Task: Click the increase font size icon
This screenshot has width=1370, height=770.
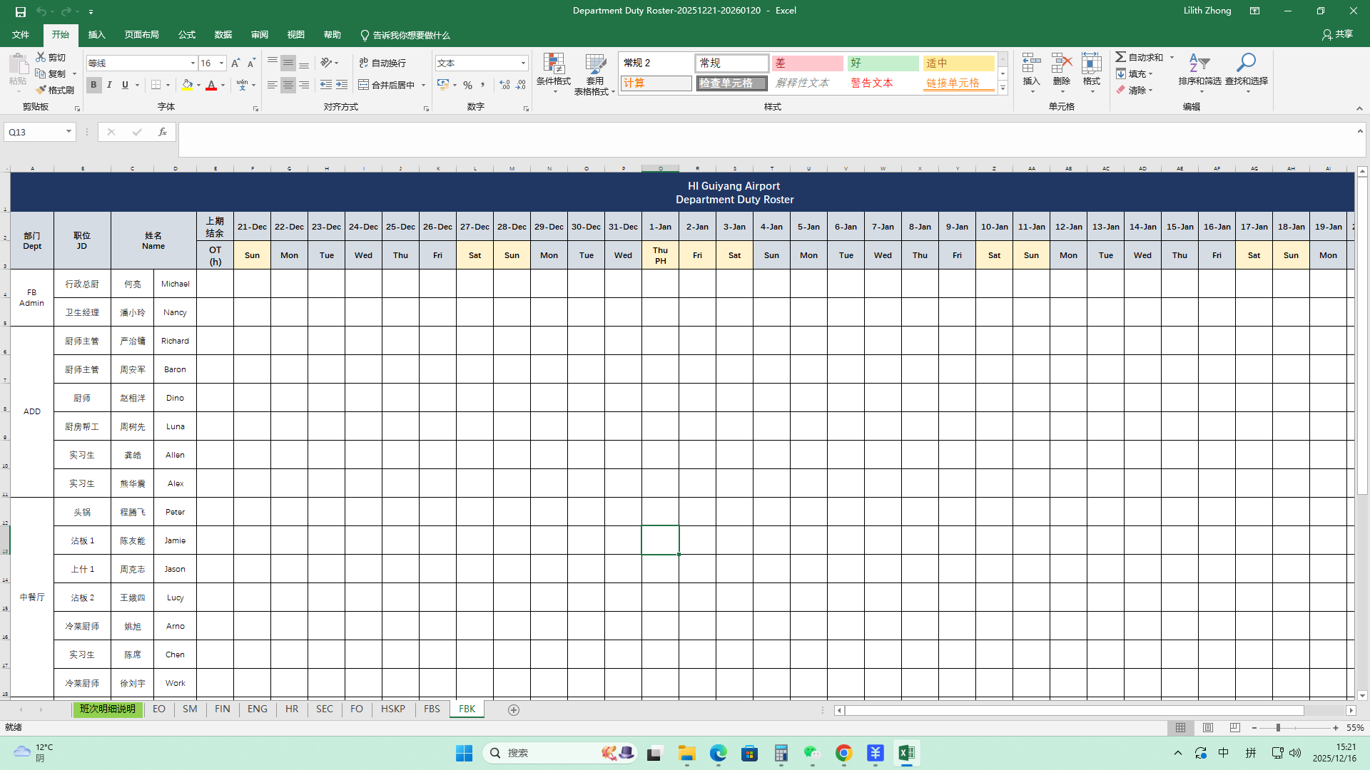Action: click(235, 63)
